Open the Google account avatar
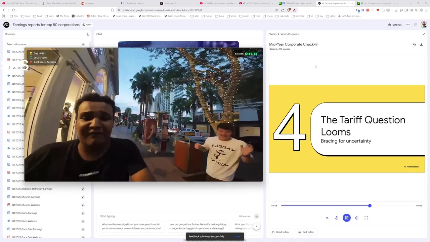The height and width of the screenshot is (242, 430). click(424, 25)
